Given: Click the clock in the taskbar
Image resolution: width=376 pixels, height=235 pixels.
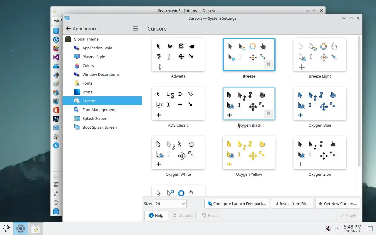Looking at the screenshot, I should [x=352, y=229].
